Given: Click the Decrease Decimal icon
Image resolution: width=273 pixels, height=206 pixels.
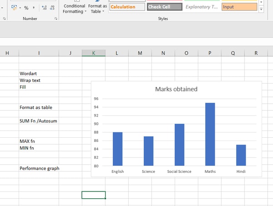Looking at the screenshot, I should coord(52,8).
